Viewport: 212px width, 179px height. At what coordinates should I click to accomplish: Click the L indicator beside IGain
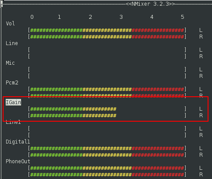tap(201, 109)
